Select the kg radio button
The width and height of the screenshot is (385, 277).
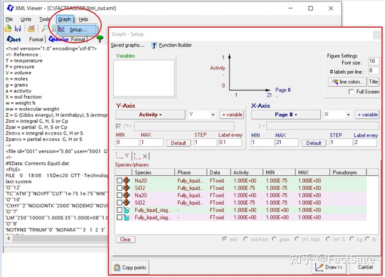click(x=352, y=239)
